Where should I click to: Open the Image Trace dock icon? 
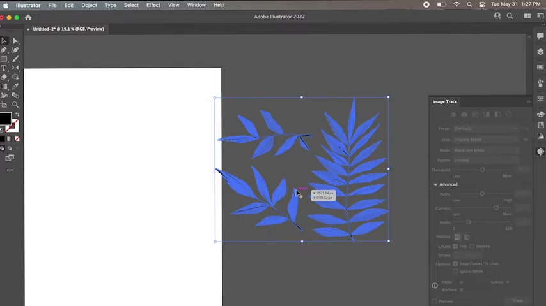(x=540, y=152)
